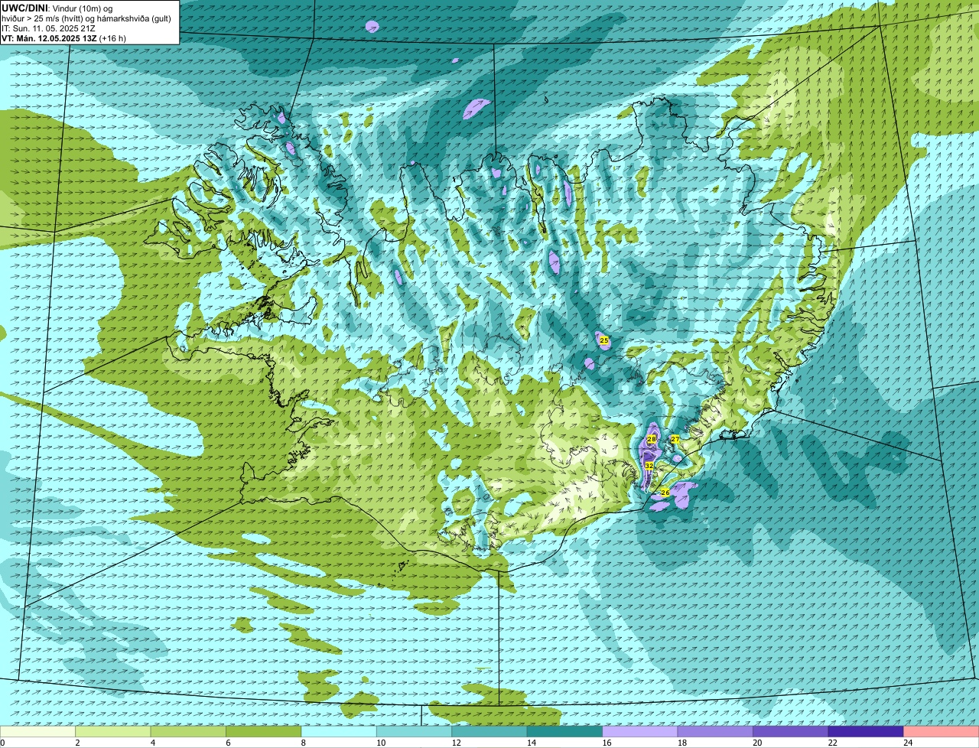The image size is (979, 748).
Task: Click the yellow gust label 27
Action: (675, 439)
